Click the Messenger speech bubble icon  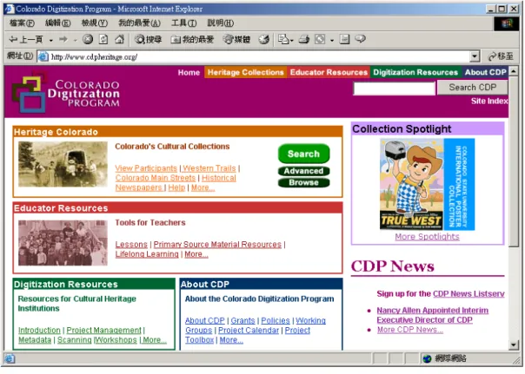(360, 39)
